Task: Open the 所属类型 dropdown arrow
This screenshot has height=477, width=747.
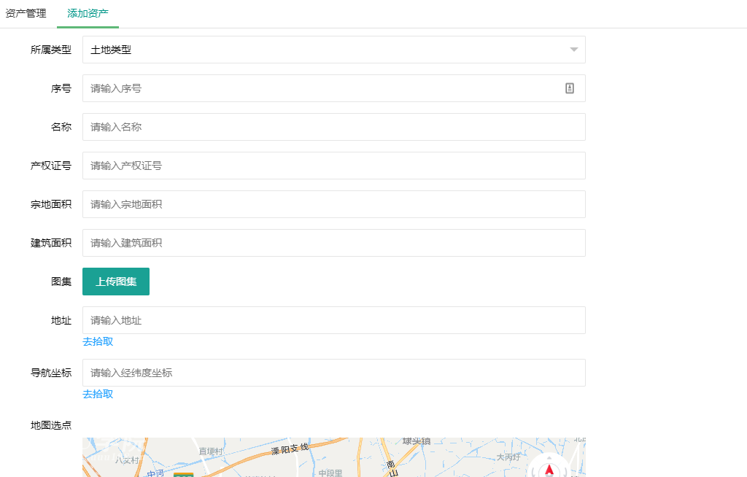Action: point(572,49)
